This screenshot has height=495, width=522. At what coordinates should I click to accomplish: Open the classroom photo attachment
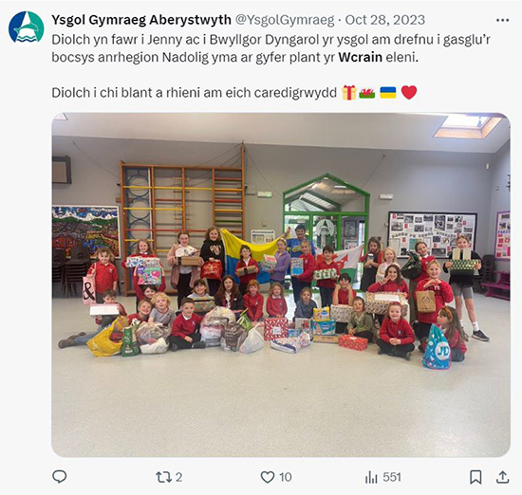point(281,284)
